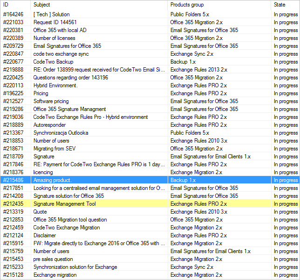Select ticket #218853
300x280 pixels.
[x=13, y=141]
